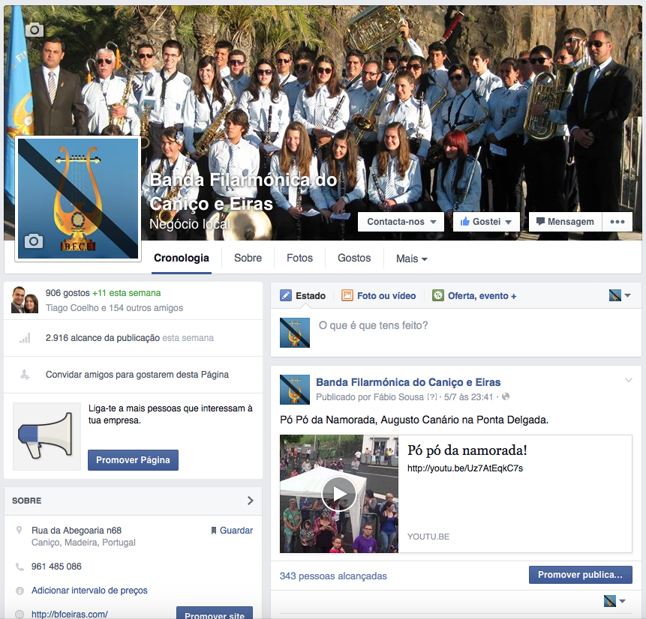
Task: Click the megaphone promotion icon
Action: 47,436
